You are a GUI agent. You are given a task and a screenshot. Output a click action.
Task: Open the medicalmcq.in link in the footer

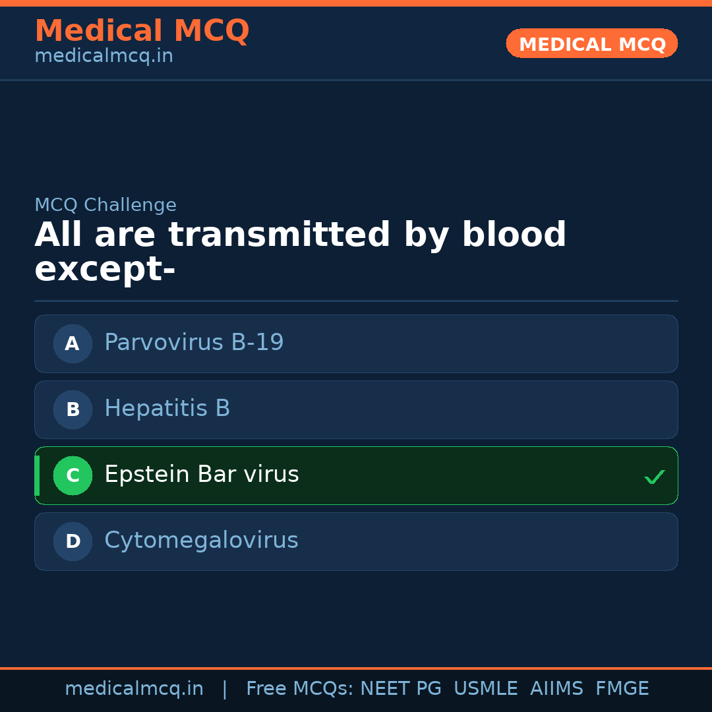point(134,689)
